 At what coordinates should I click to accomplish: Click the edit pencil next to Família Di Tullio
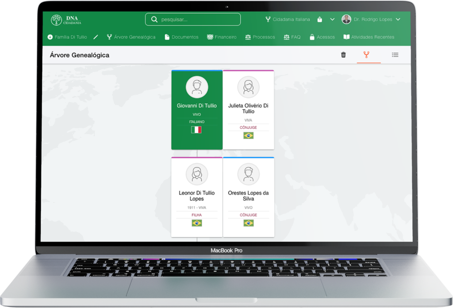96,37
